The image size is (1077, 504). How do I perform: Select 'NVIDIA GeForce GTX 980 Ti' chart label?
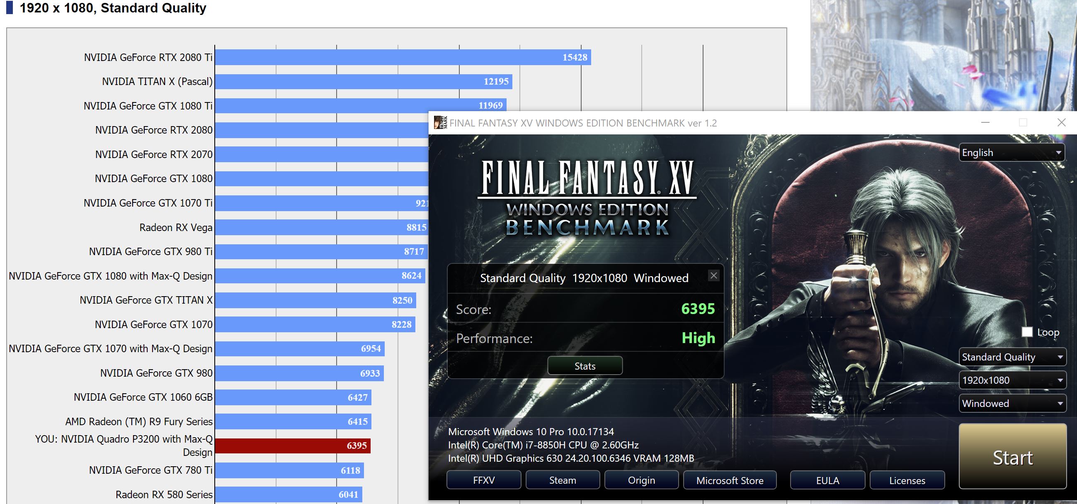pos(151,251)
